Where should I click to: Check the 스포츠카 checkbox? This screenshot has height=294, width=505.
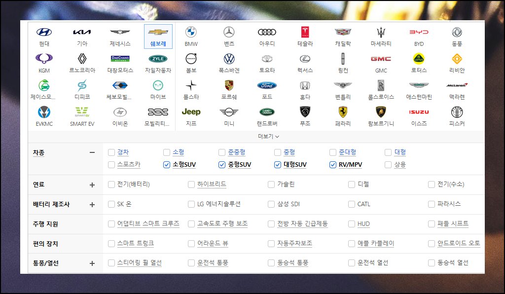click(111, 165)
